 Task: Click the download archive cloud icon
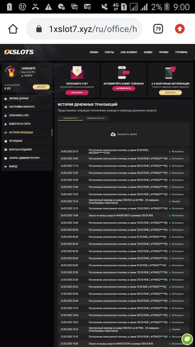point(113,134)
